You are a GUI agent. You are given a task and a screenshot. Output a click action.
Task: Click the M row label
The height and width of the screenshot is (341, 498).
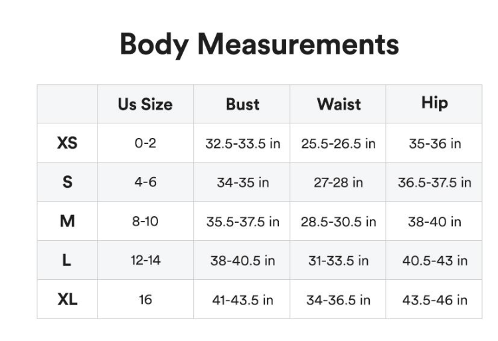(67, 221)
